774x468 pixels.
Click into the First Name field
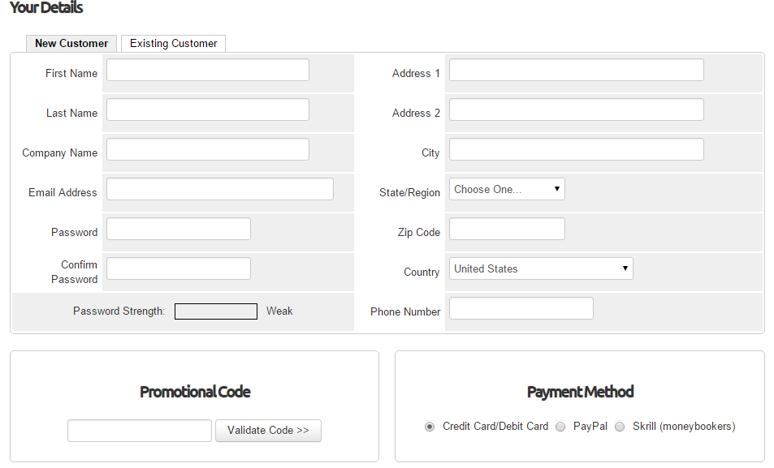(x=208, y=70)
